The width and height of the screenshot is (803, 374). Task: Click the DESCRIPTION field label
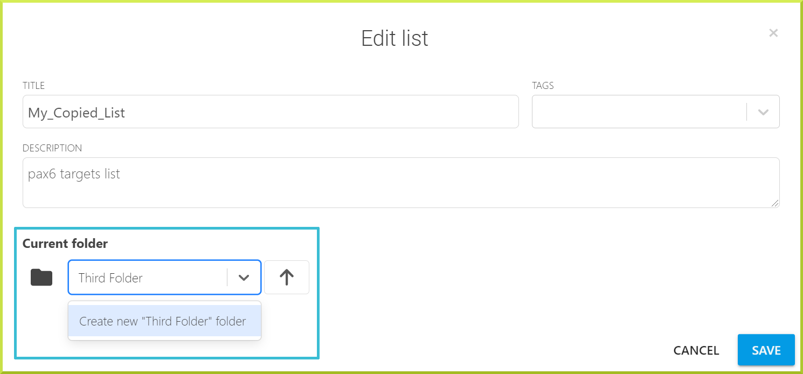tap(52, 148)
